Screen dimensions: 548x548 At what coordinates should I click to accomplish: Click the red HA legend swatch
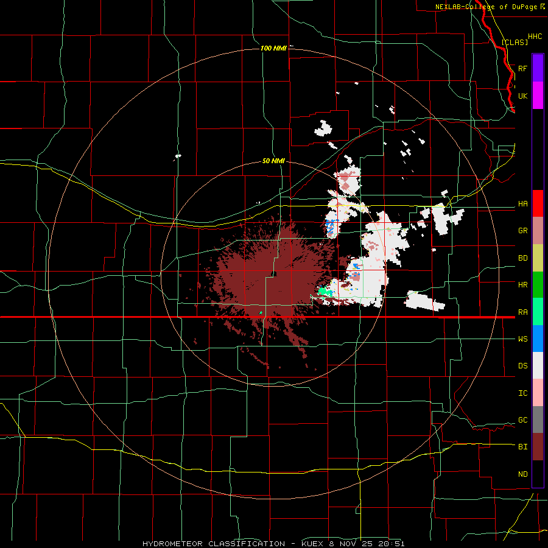click(538, 203)
